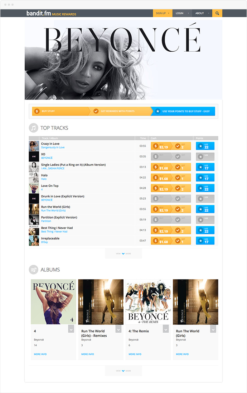The height and width of the screenshot is (393, 247).
Task: Use 22 points for Love On Top
Action: [x=205, y=188]
